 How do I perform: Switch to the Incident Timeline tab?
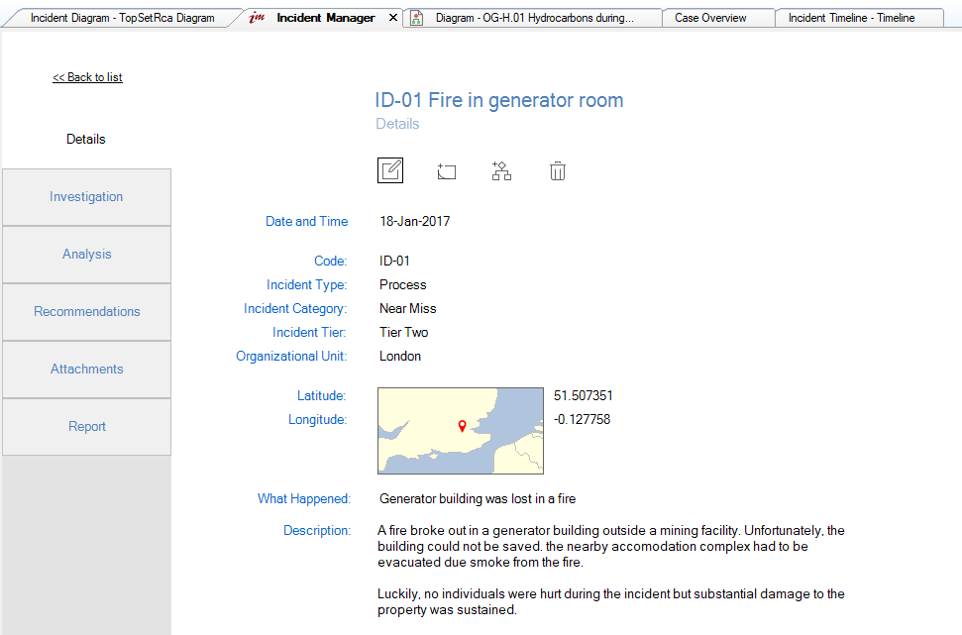point(850,18)
